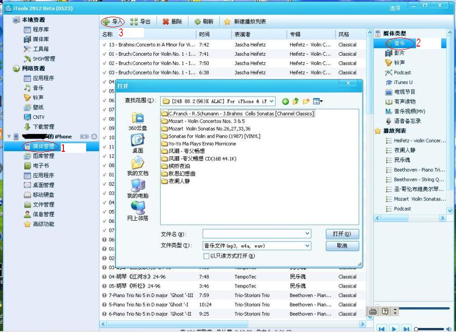
Task: Open the 文件类型 file type dropdown
Action: 308,246
